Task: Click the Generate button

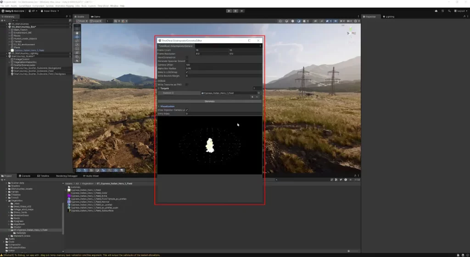Action: tap(209, 101)
